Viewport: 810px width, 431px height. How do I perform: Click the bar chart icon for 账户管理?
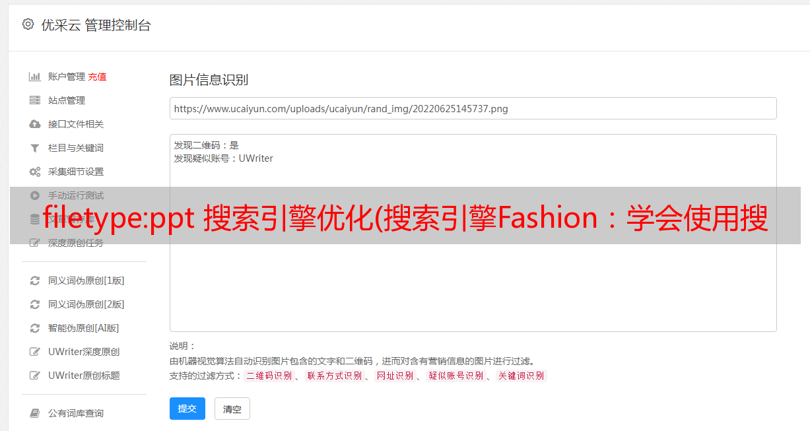click(x=35, y=77)
